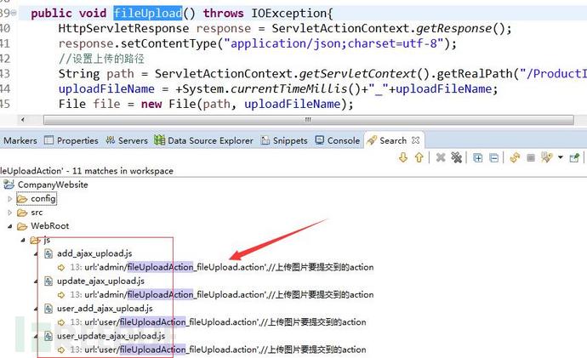Click the editor horizontal scrollbar thumb
587x358 pixels.
[309, 120]
